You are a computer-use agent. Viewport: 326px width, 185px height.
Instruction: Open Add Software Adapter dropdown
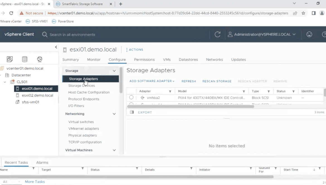152,81
